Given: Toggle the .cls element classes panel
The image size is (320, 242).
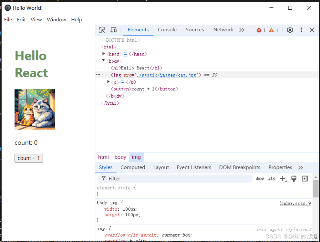Looking at the screenshot, I should (271, 179).
